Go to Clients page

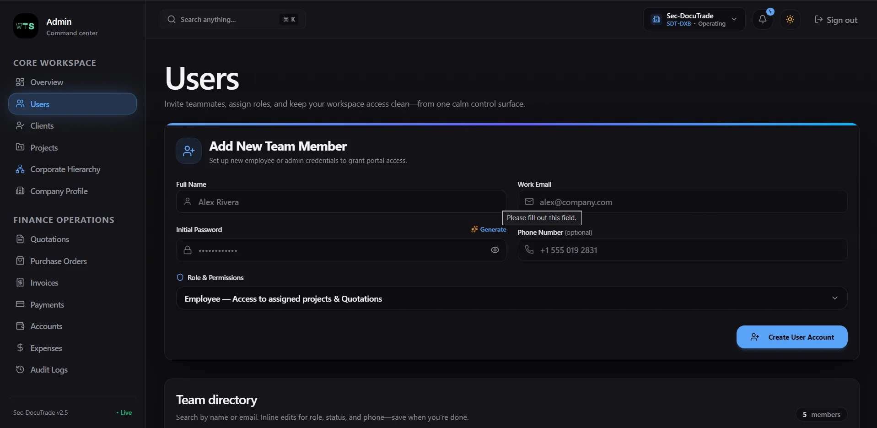(x=72, y=126)
